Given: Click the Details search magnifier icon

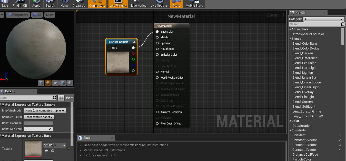Looking at the screenshot, I should pyautogui.click(x=54, y=98).
